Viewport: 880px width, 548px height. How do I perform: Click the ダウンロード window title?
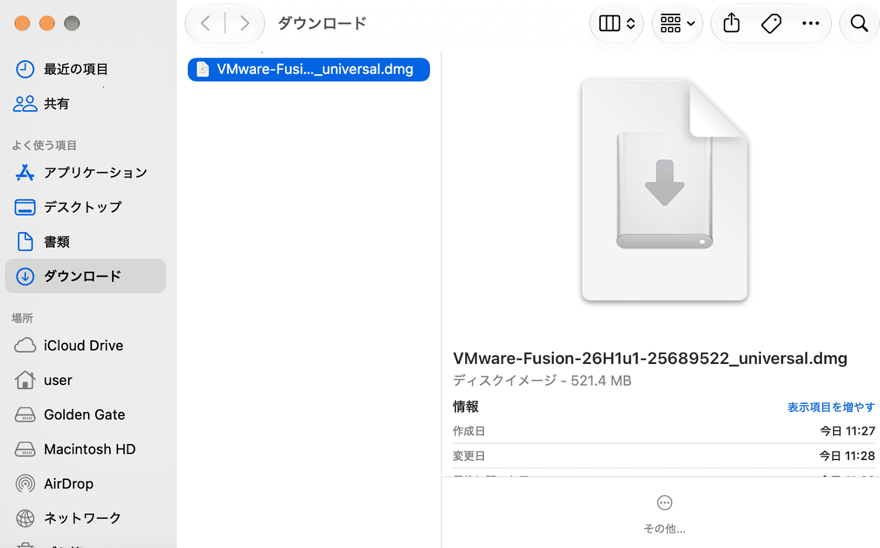[322, 23]
